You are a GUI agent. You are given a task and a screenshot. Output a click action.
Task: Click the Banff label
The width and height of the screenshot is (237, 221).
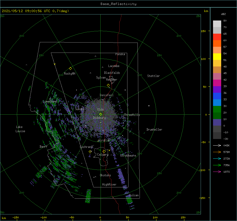tap(43, 147)
